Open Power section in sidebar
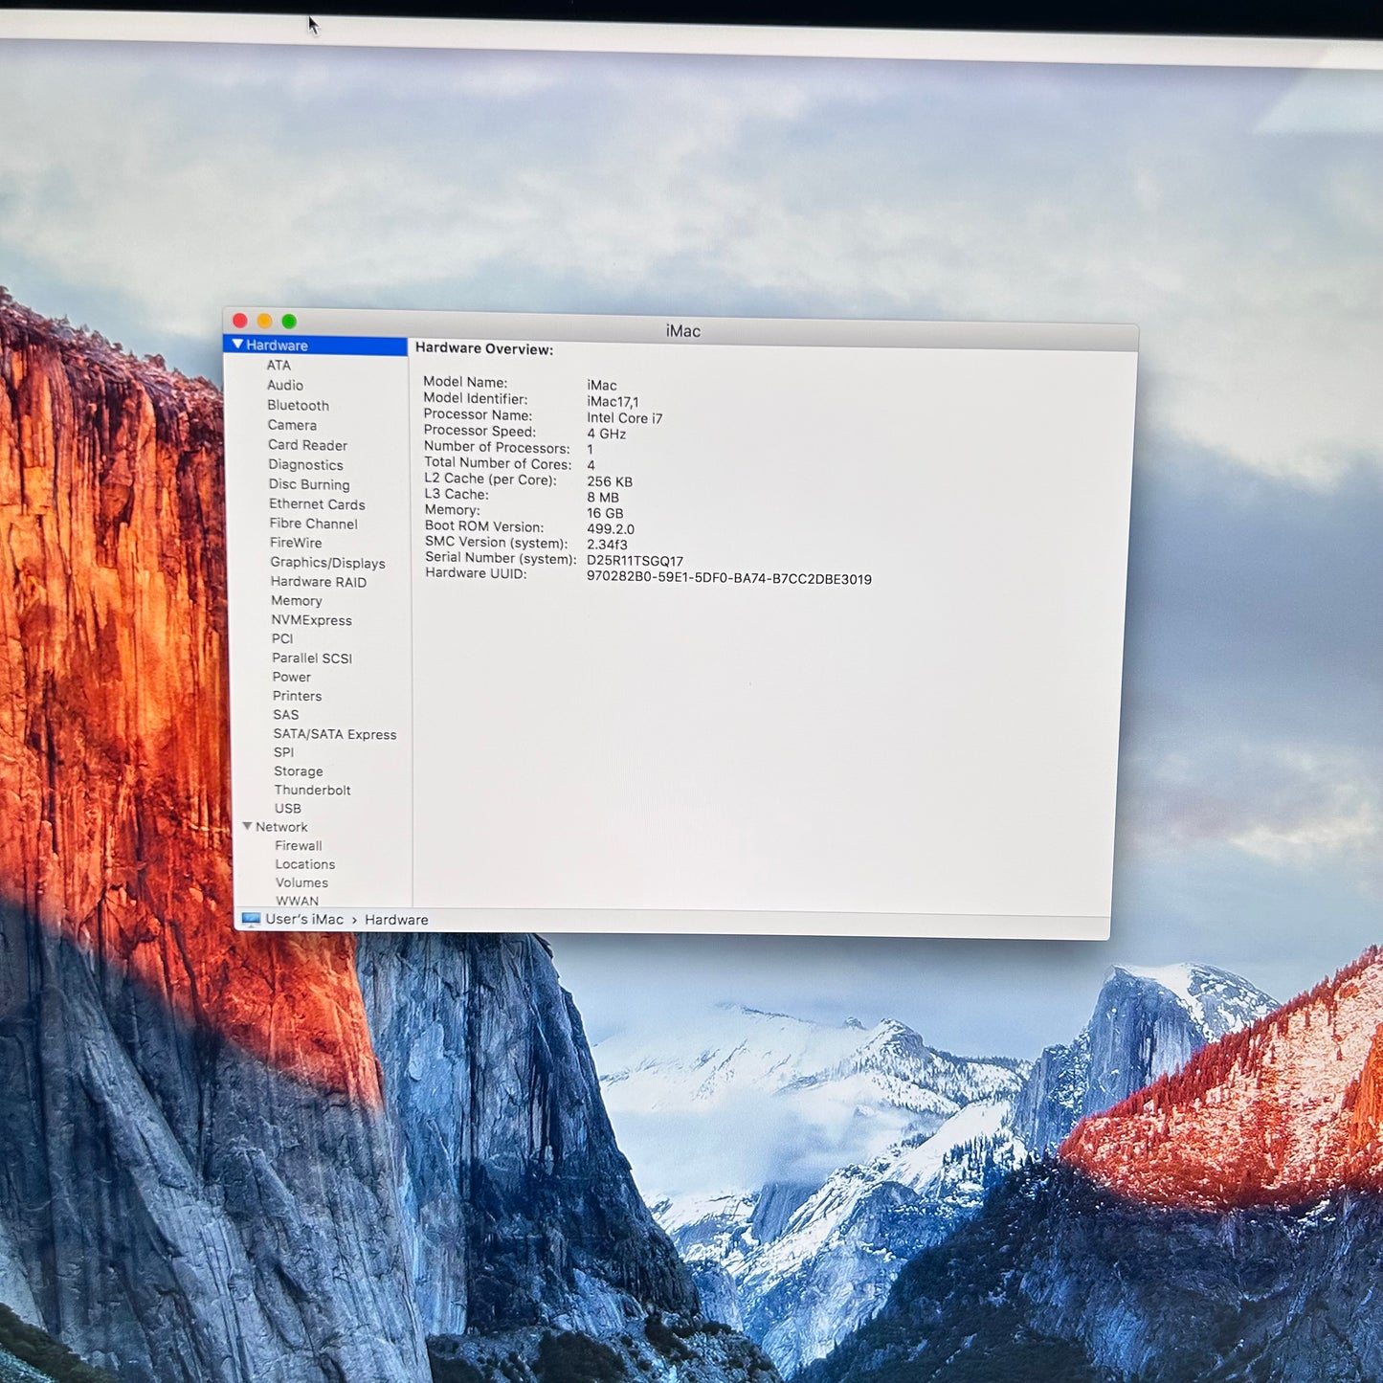The height and width of the screenshot is (1383, 1383). tap(291, 677)
